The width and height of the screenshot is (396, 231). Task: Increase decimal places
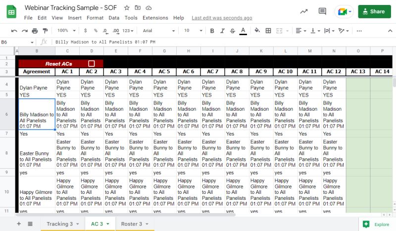point(116,31)
